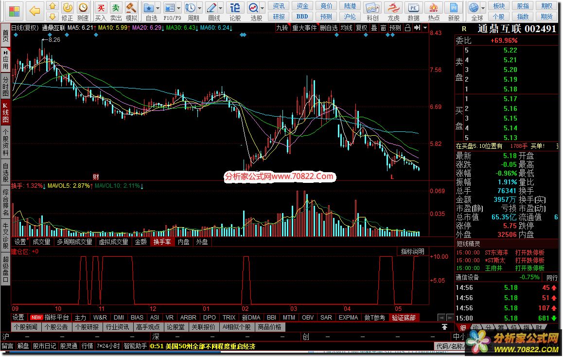The width and height of the screenshot is (563, 357).
Task: Open the 个股新闻 stock news tab
Action: pos(26,327)
